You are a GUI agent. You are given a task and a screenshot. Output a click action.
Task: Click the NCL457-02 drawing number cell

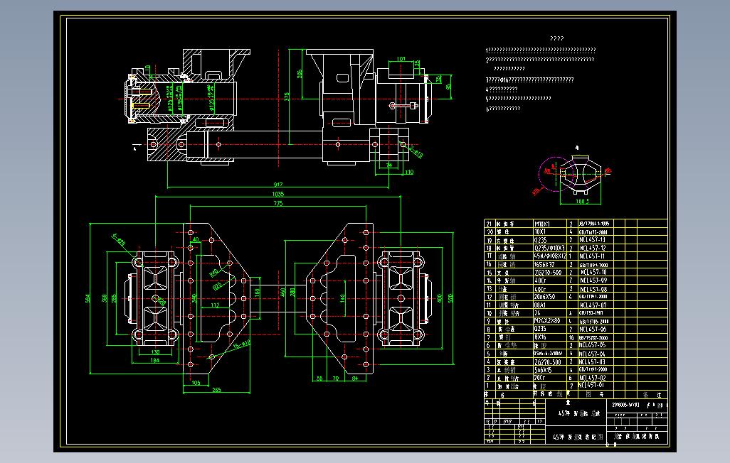592,378
